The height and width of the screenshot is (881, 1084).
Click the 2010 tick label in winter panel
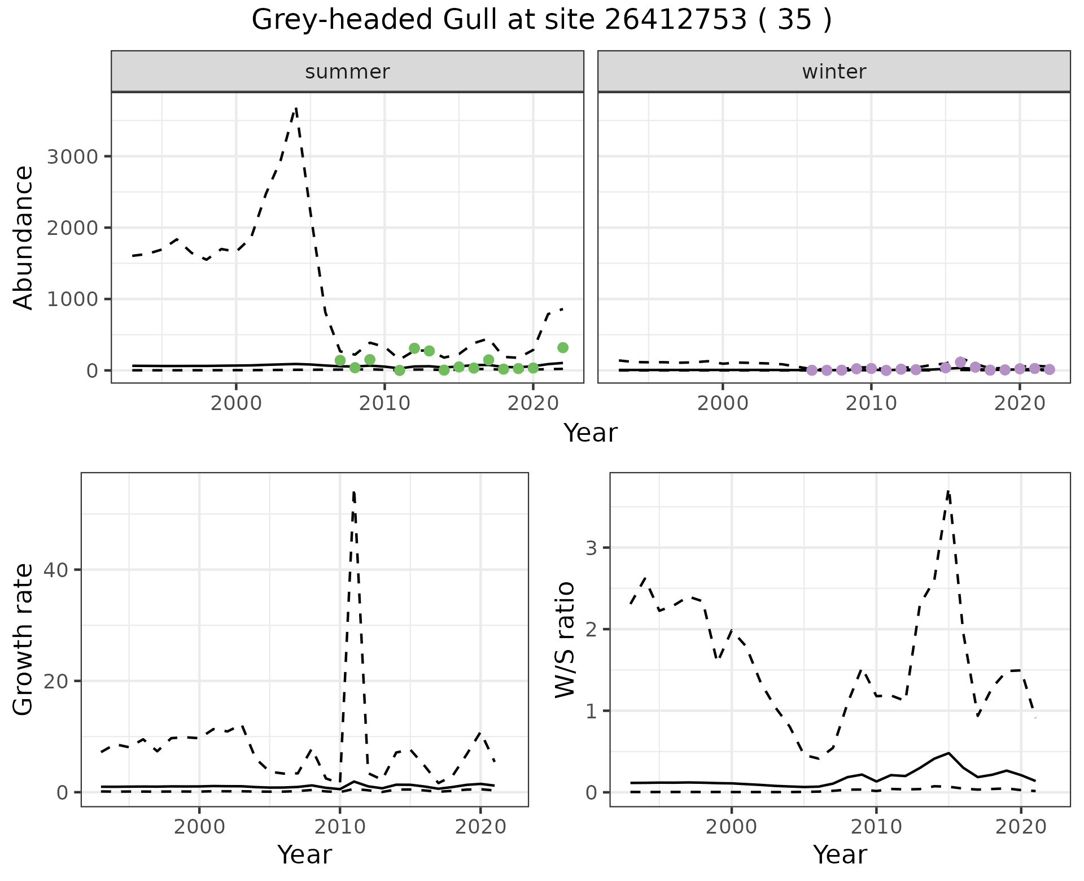(871, 403)
